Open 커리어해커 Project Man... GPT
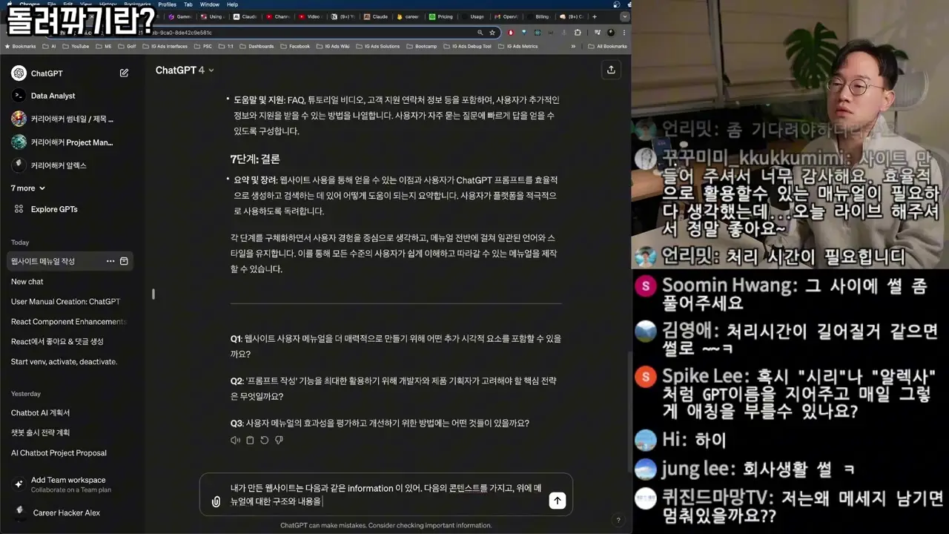 [63, 142]
